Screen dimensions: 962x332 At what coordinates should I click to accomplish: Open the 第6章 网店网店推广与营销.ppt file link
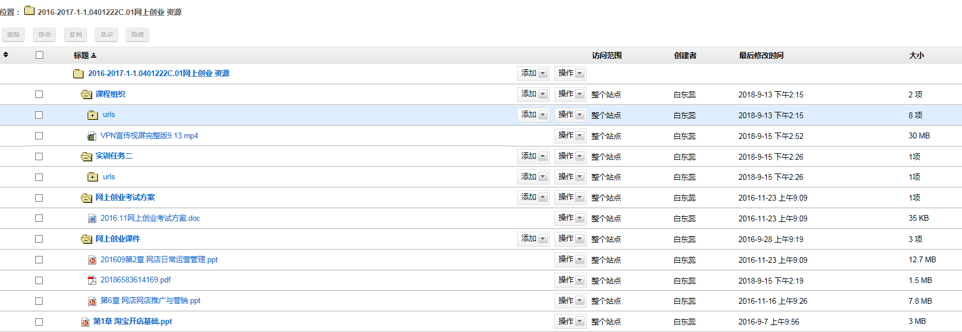[150, 301]
